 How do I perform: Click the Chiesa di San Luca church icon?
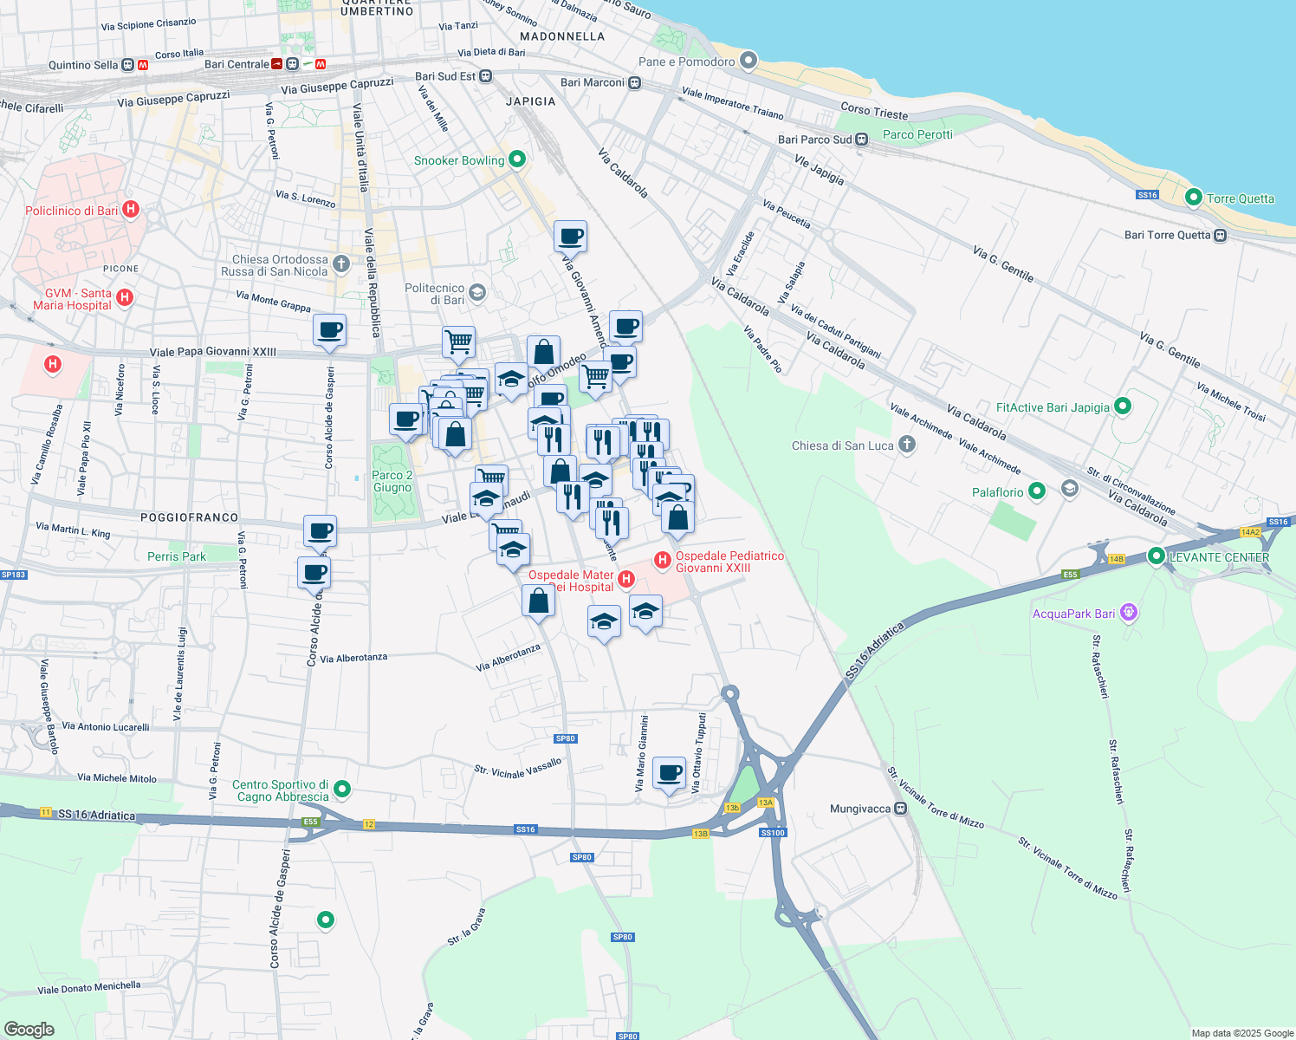coord(906,445)
